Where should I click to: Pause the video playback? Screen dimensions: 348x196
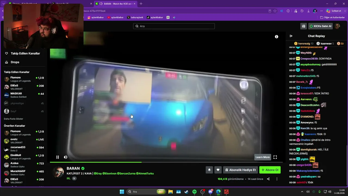point(58,157)
